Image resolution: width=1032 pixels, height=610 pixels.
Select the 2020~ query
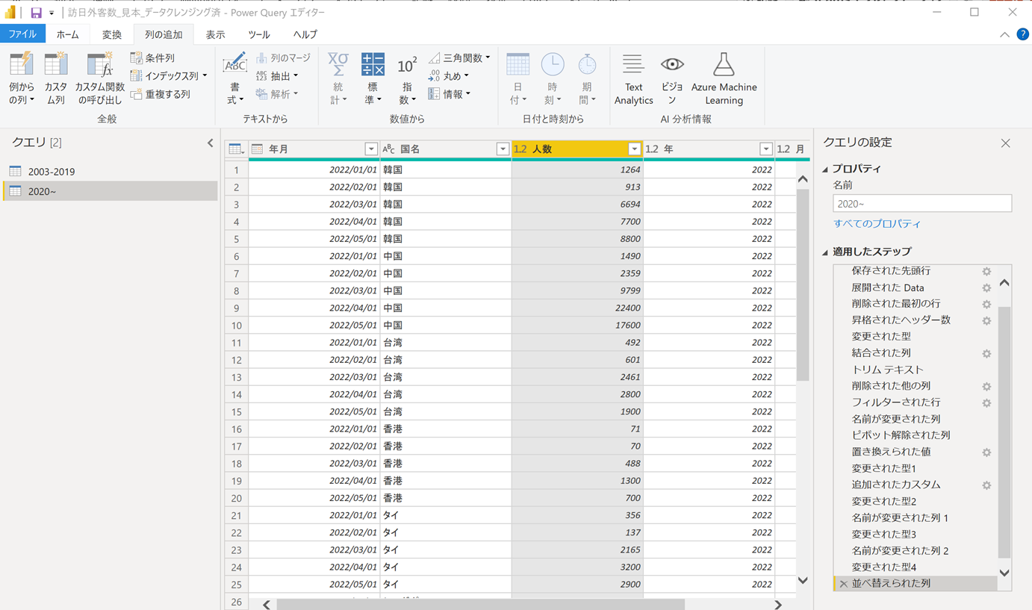(x=110, y=191)
